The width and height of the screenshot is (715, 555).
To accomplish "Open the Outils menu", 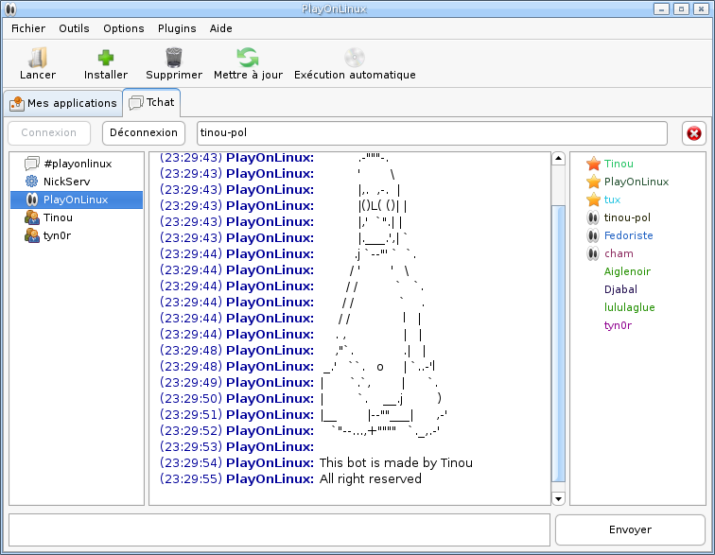I will coord(74,28).
